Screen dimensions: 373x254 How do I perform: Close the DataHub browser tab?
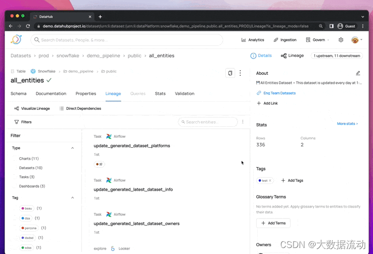click(x=90, y=16)
